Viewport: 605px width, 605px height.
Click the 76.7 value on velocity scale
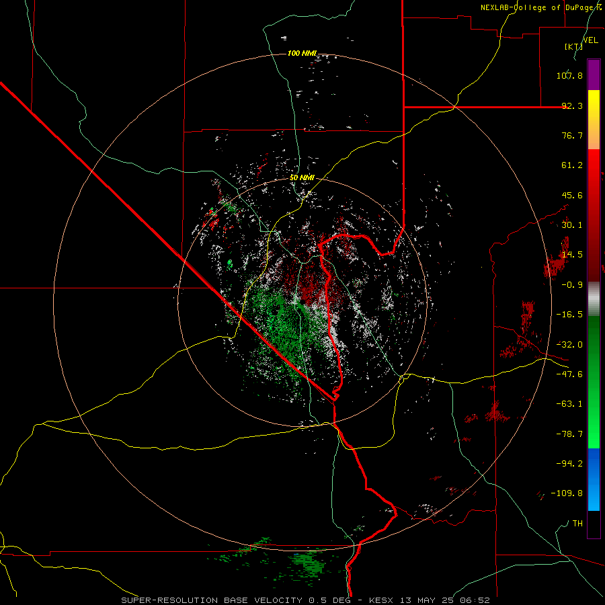coord(572,135)
